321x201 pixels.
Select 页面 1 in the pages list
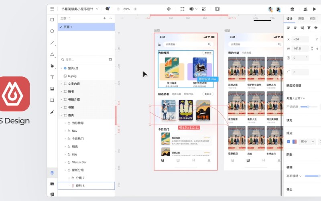coord(86,27)
